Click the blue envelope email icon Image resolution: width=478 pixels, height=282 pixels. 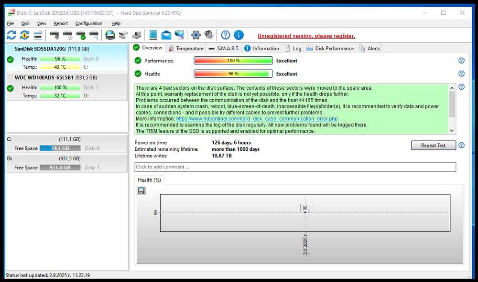[166, 35]
